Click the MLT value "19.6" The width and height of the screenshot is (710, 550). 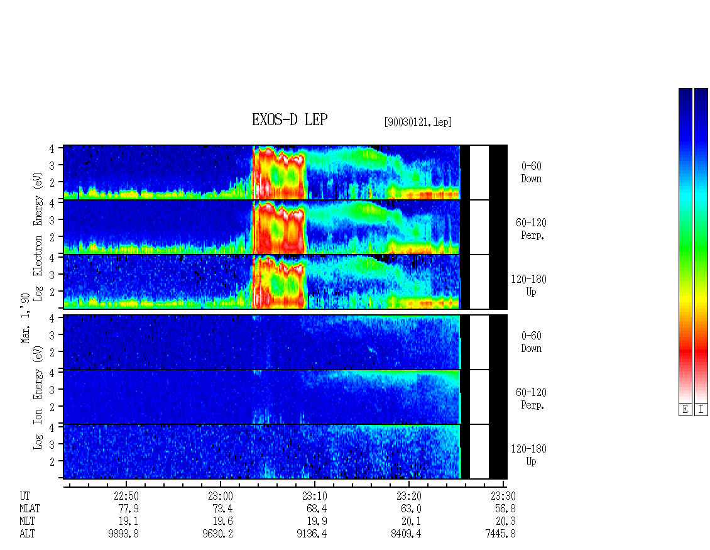point(222,521)
